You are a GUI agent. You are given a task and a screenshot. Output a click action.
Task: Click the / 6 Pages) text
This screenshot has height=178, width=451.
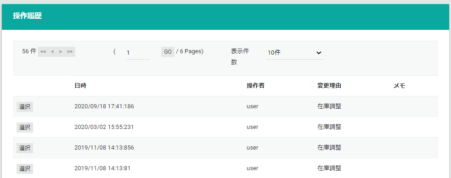pos(190,51)
